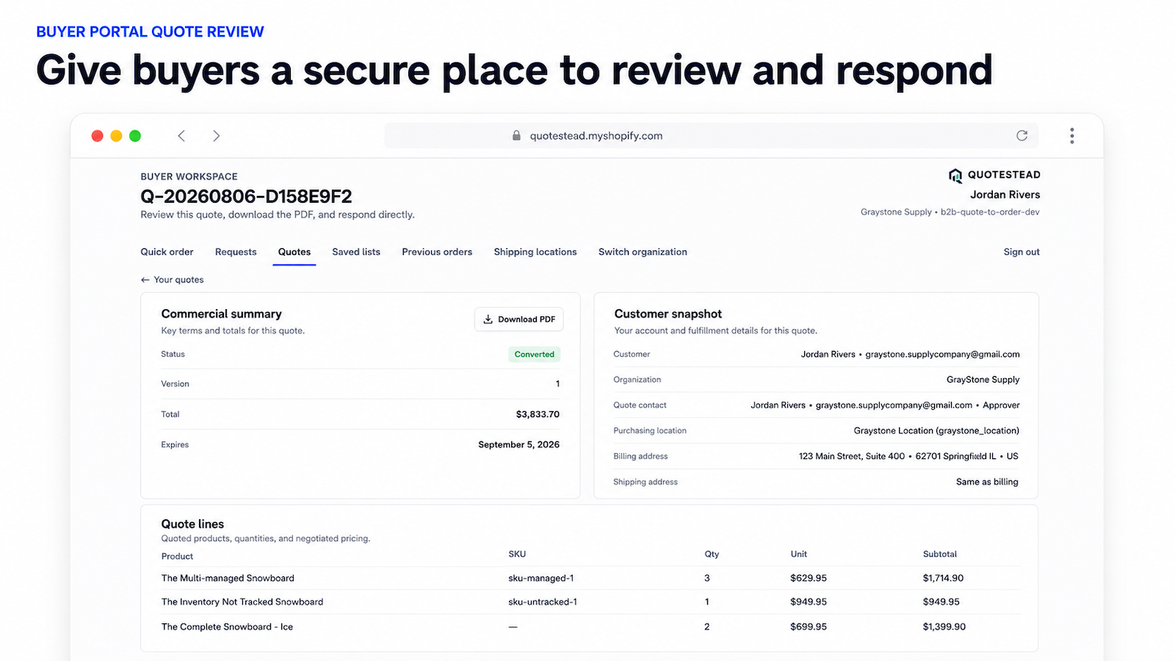This screenshot has width=1175, height=661.
Task: Click the yellow minimize window dot
Action: [116, 136]
